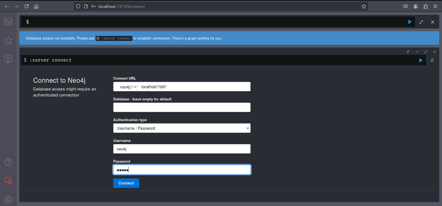Open the neo4j:// protocol scheme dropdown

click(x=126, y=87)
